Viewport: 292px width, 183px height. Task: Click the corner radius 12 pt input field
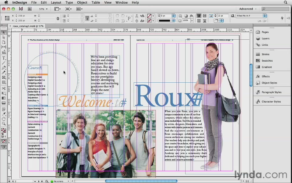click(222, 16)
